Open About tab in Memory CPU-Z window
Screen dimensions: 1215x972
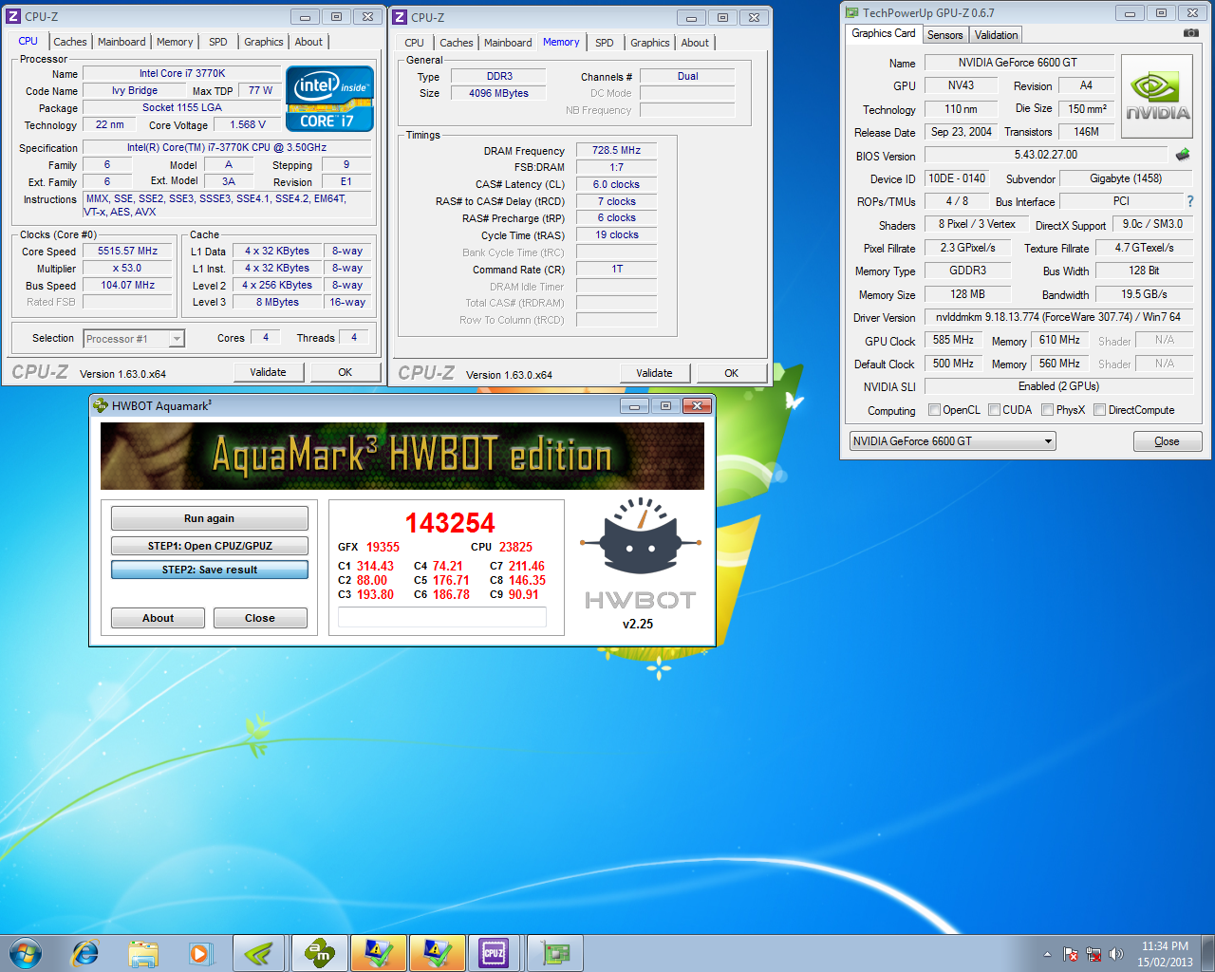coord(695,43)
